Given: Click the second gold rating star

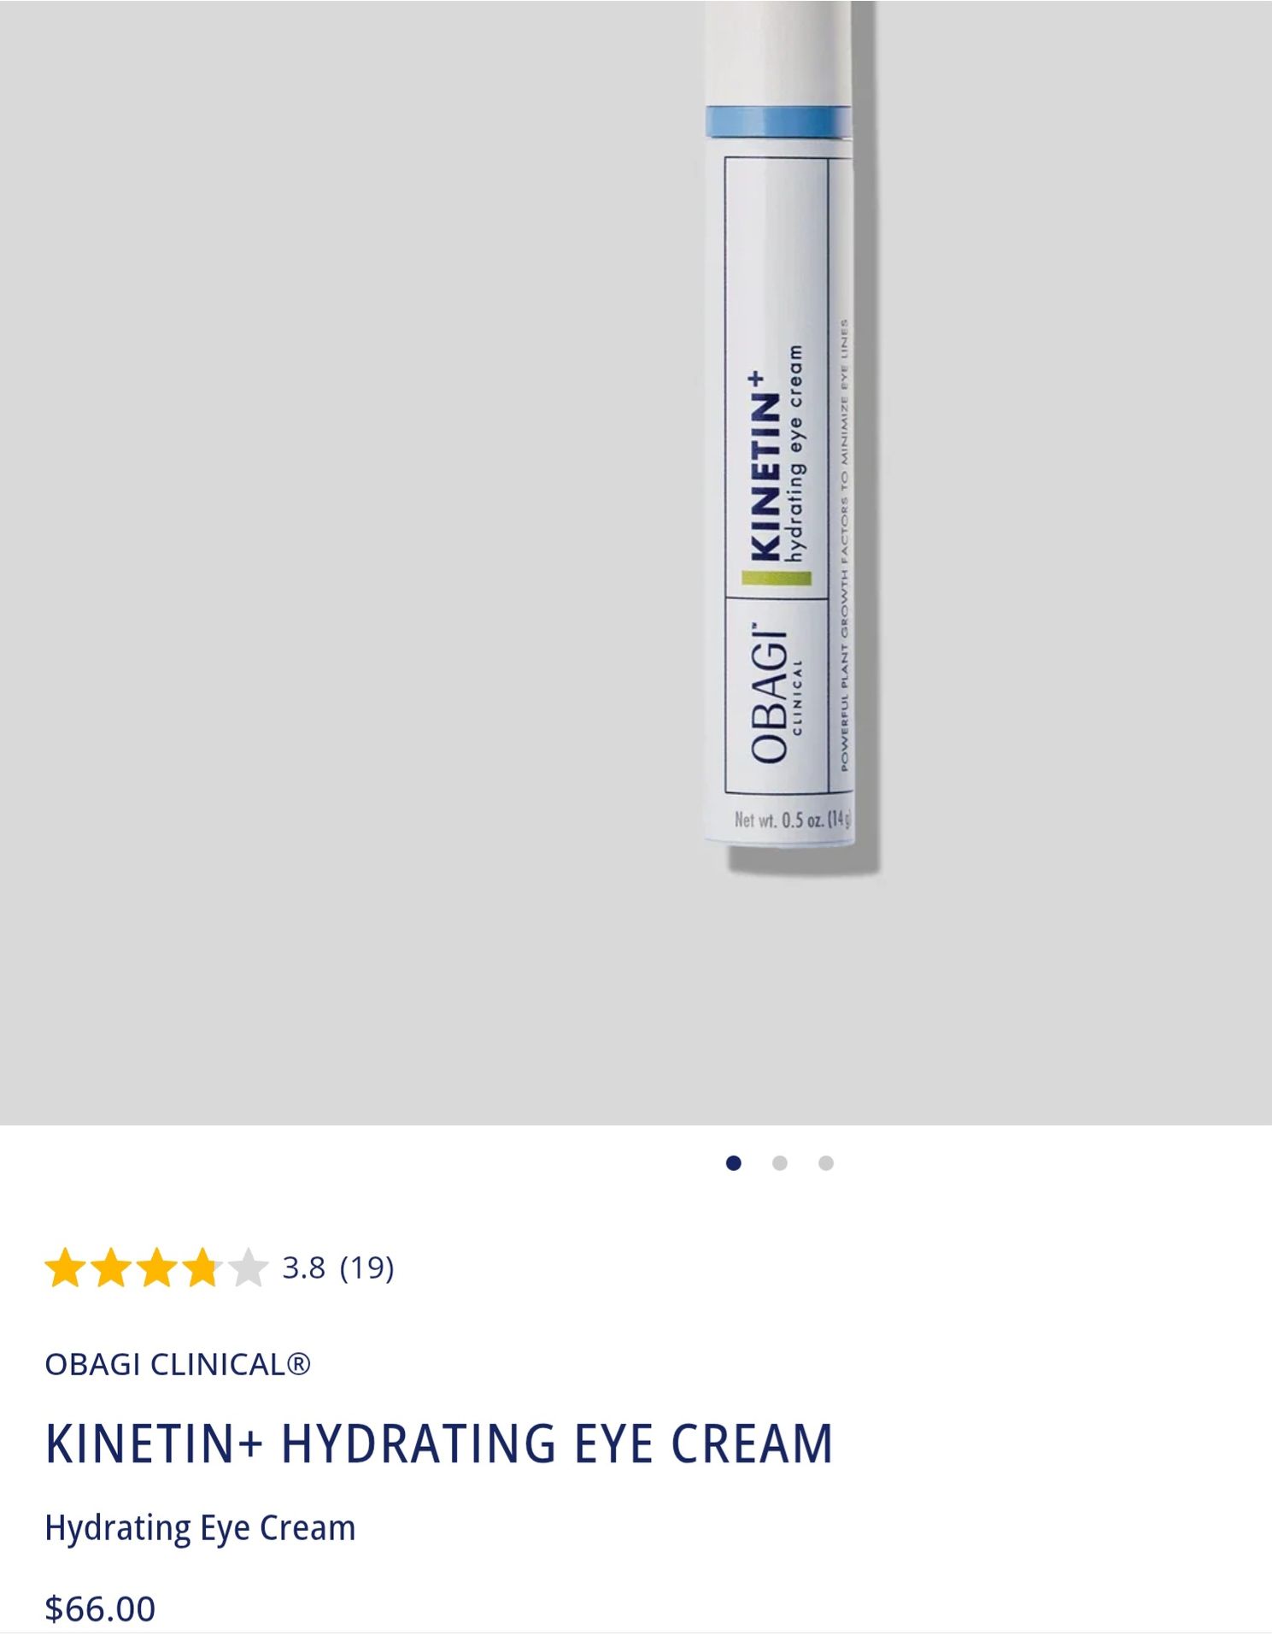Looking at the screenshot, I should [110, 1268].
